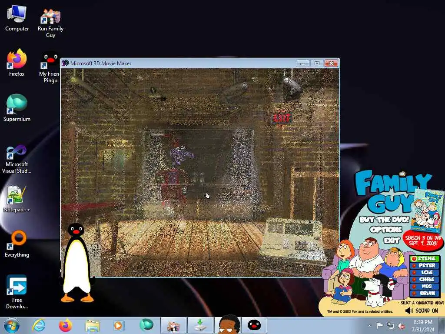Click the Family Guy DVD cover image

click(427, 211)
